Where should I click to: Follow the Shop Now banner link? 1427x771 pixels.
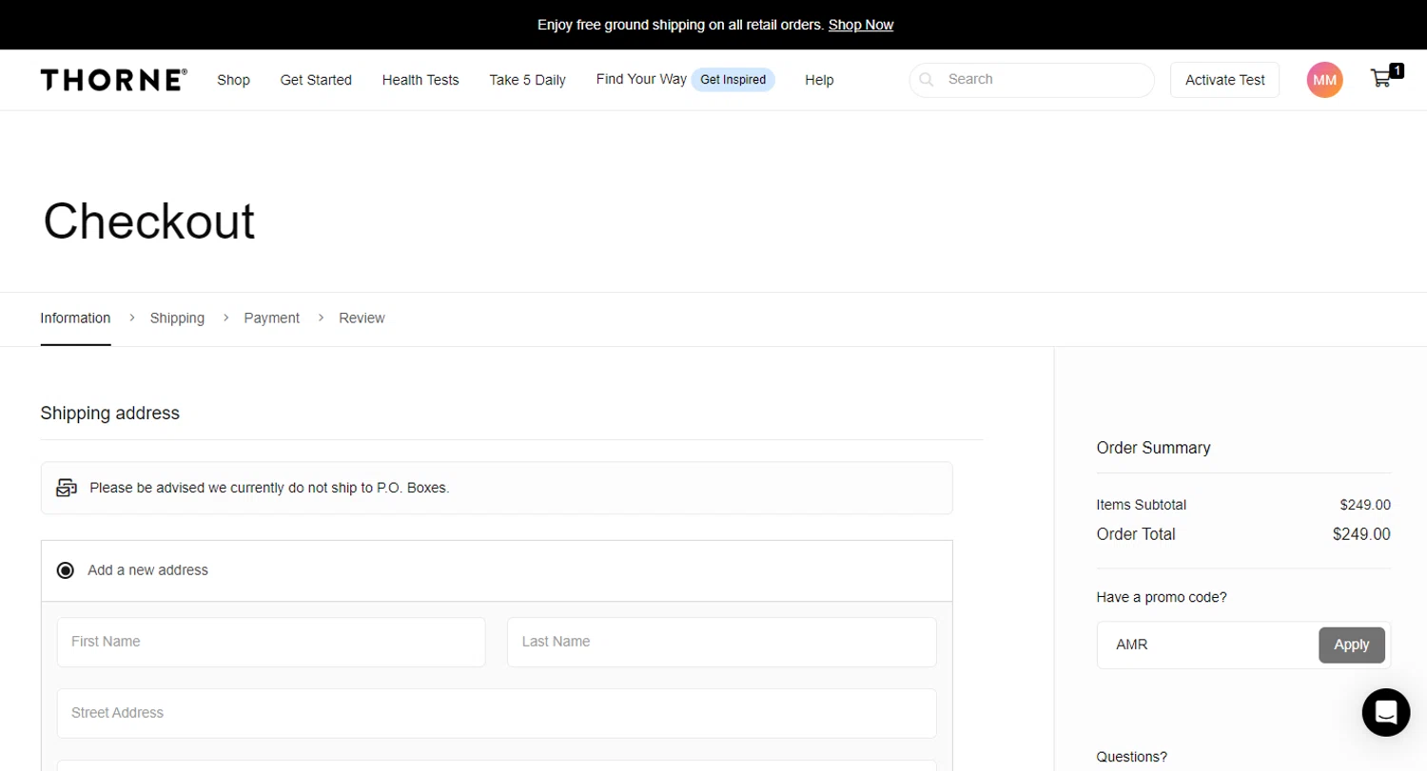pos(860,25)
